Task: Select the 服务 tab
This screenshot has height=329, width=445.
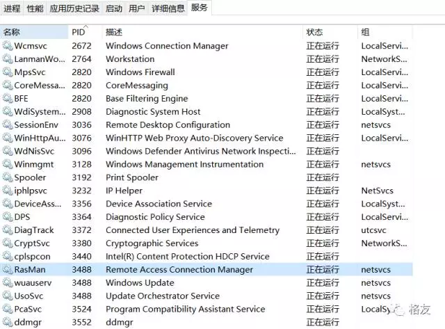Action: click(x=200, y=8)
